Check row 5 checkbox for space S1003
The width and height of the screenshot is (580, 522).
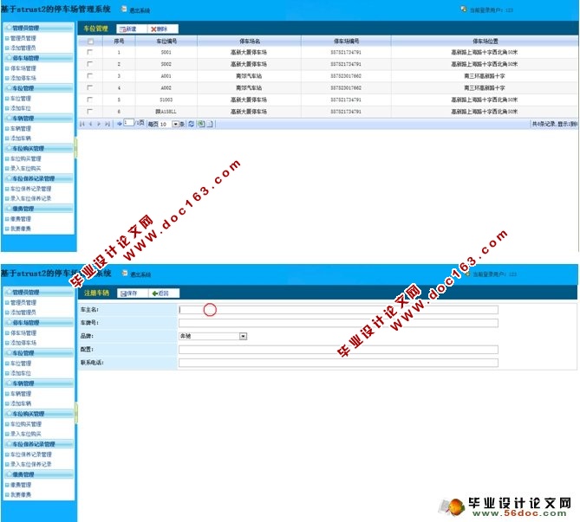click(89, 100)
